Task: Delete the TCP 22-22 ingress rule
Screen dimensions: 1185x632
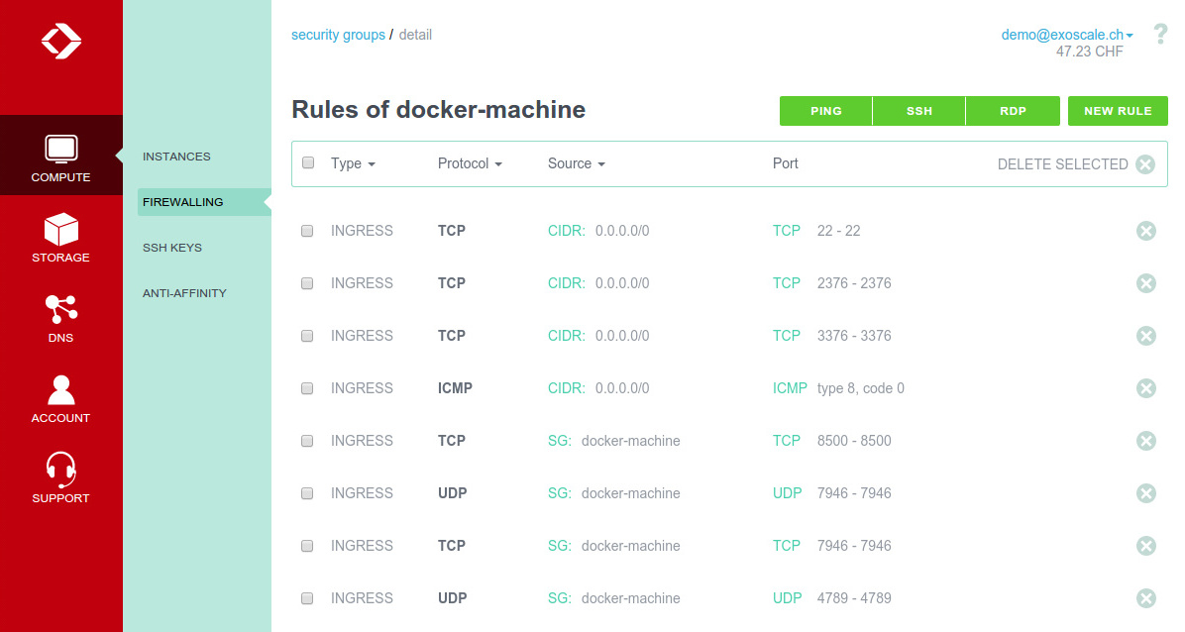Action: (x=1146, y=231)
